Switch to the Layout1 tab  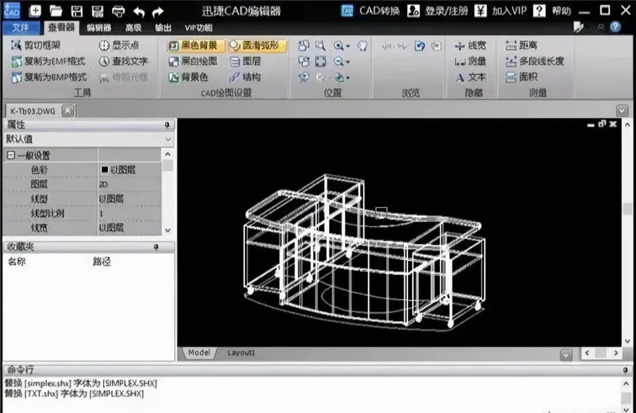pos(241,352)
